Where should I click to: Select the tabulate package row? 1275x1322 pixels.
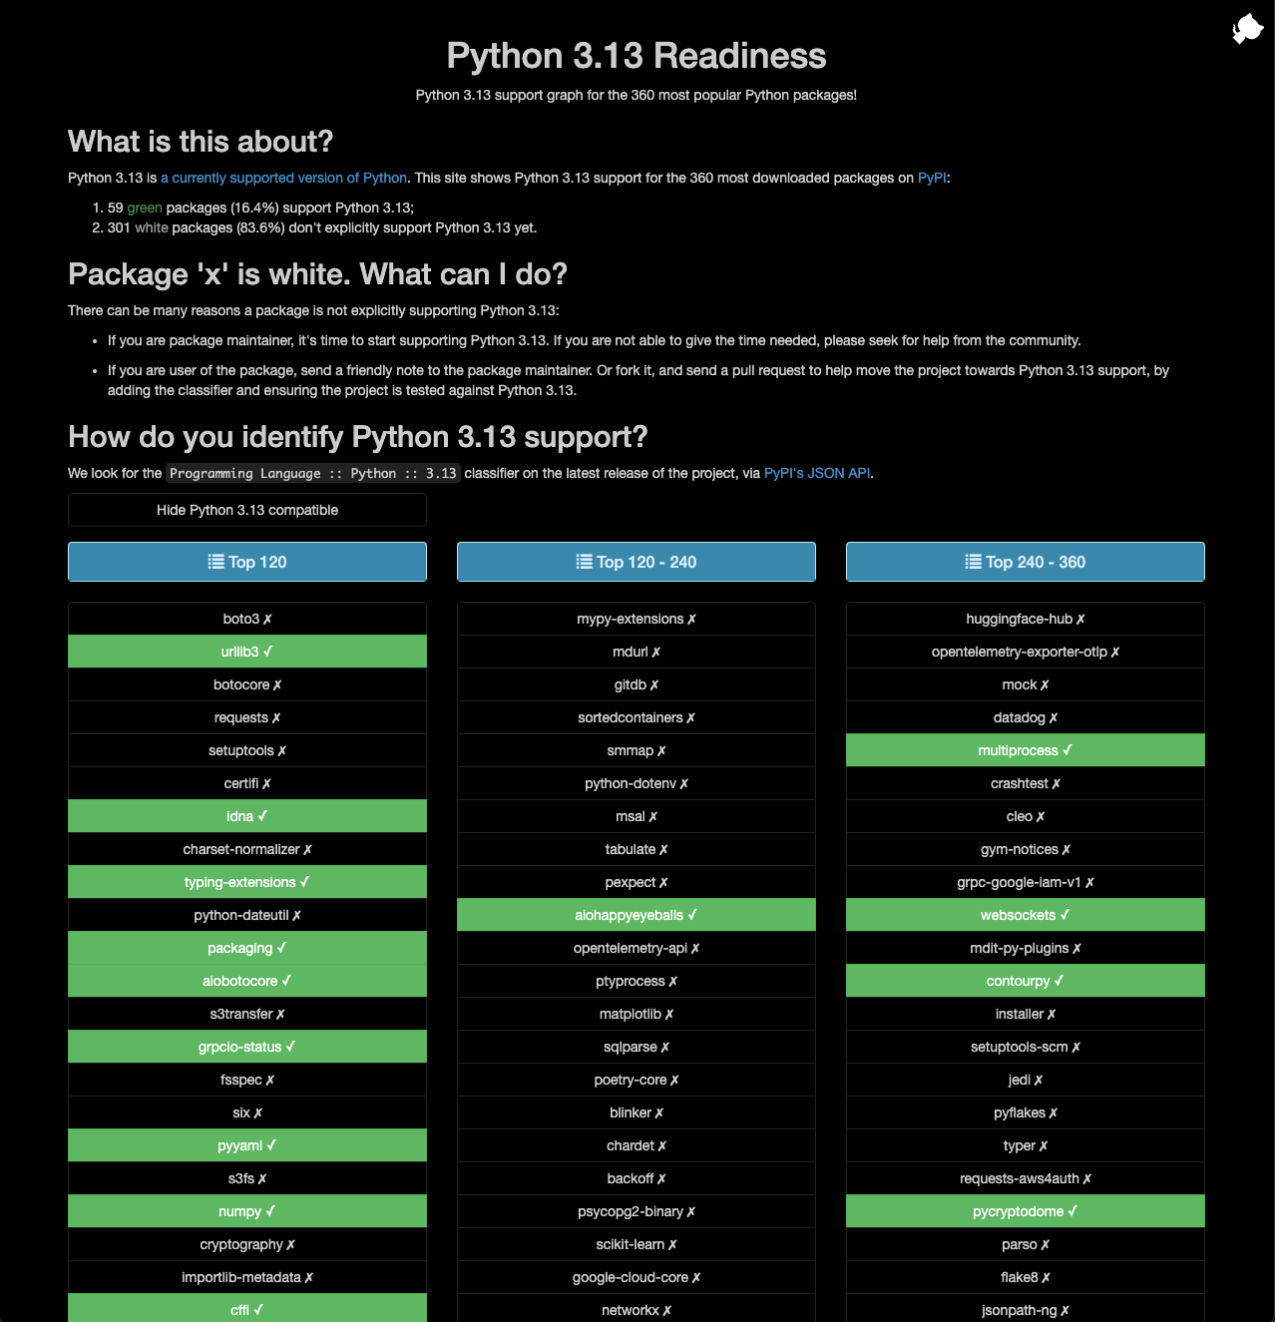tap(637, 849)
